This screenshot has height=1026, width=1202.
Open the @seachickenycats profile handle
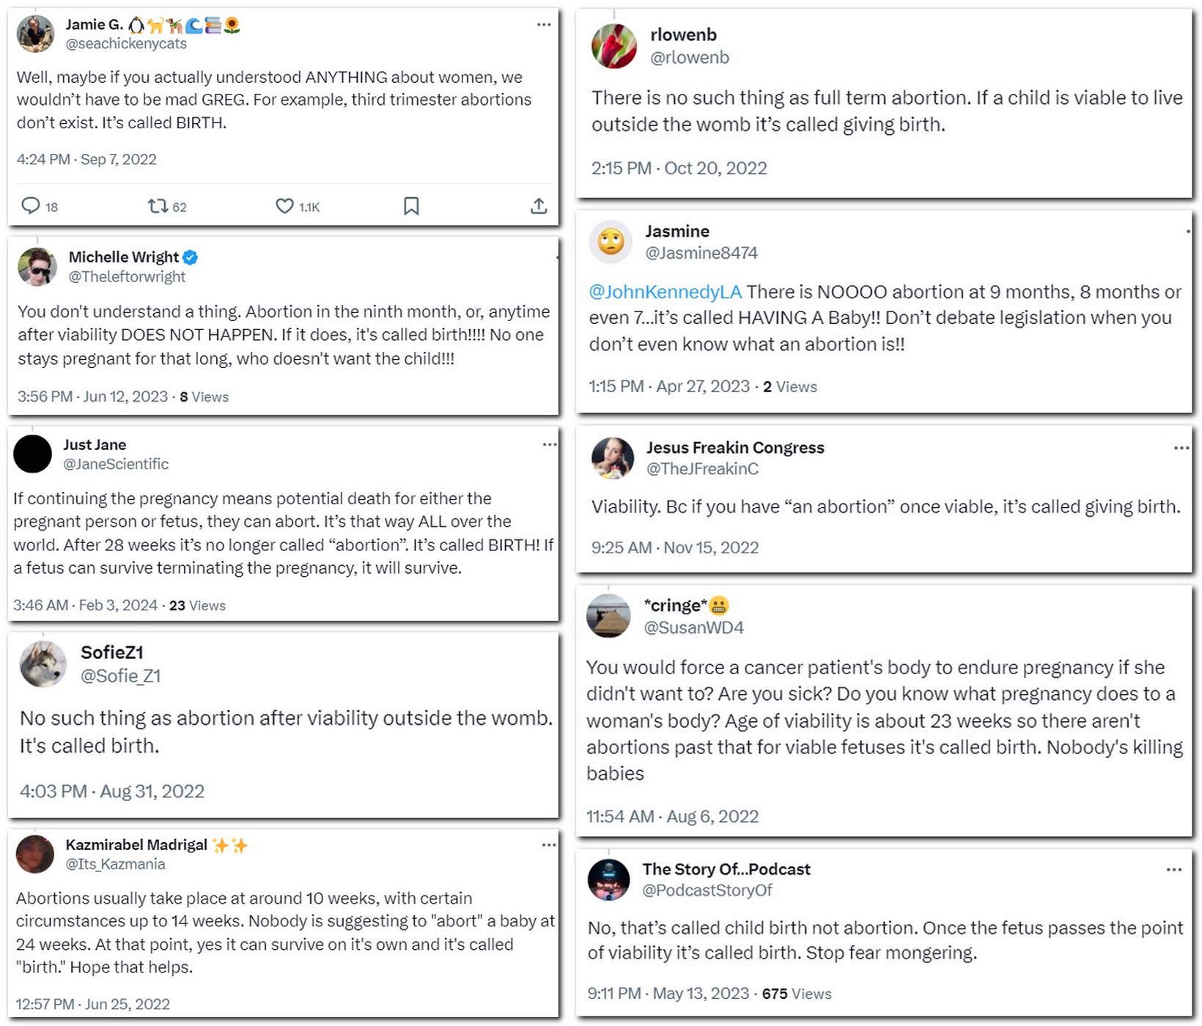tap(126, 43)
